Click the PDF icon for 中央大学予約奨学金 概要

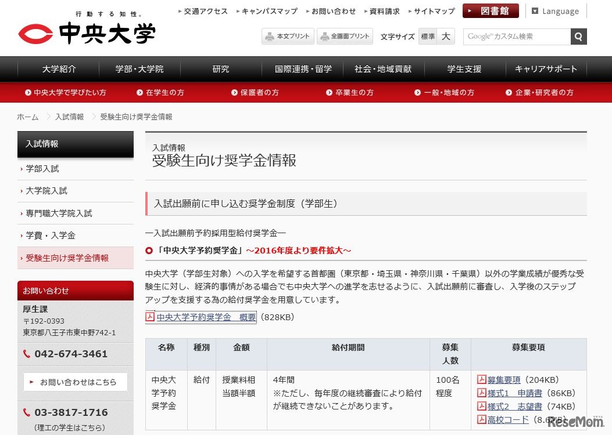point(150,317)
